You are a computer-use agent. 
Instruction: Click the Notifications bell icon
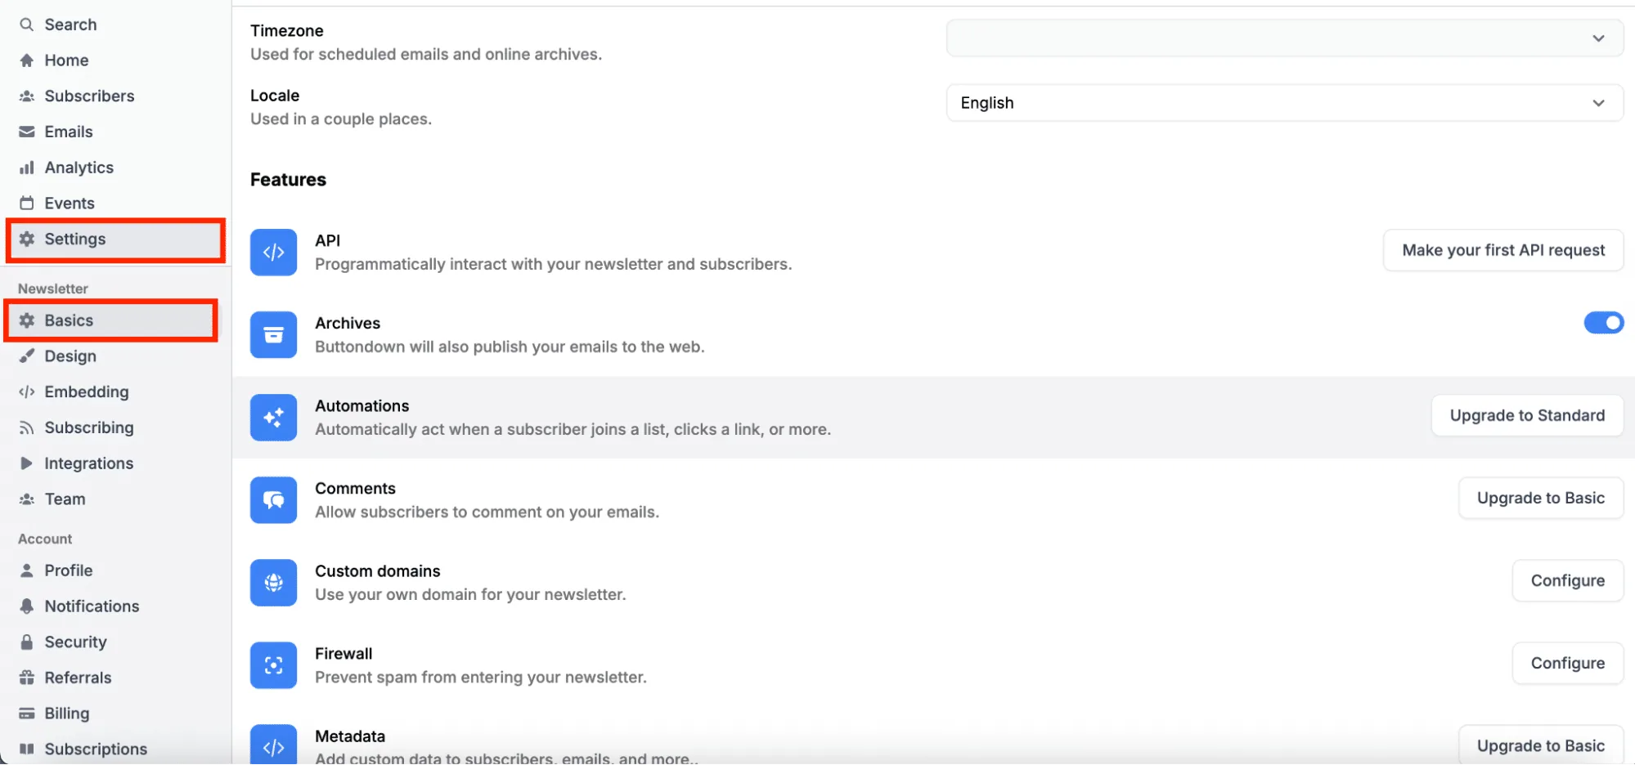click(27, 606)
